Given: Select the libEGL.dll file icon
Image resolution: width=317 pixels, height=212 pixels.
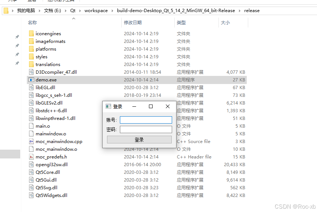Looking at the screenshot, I should [x=31, y=87].
